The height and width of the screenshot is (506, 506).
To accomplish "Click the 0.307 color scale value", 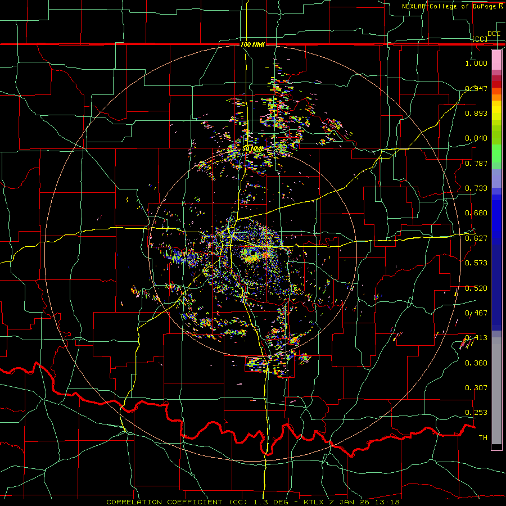I will point(476,388).
